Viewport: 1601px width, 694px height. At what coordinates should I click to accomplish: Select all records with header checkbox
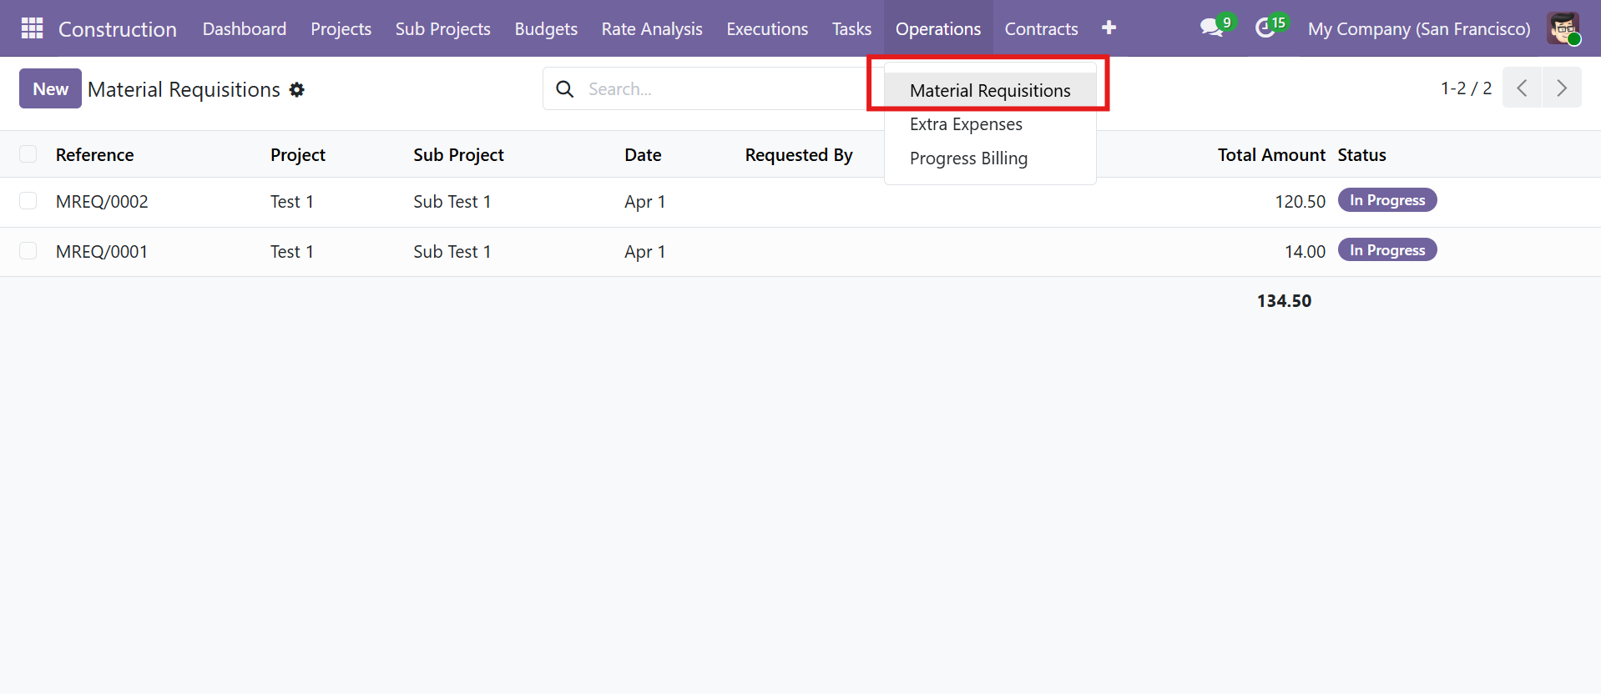pos(28,154)
